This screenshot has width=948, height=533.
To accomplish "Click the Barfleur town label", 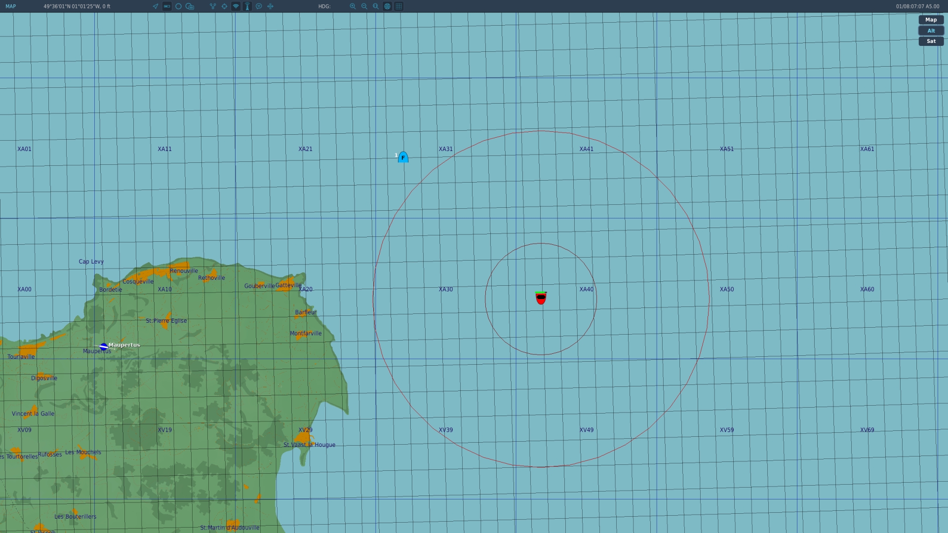I will pyautogui.click(x=306, y=312).
